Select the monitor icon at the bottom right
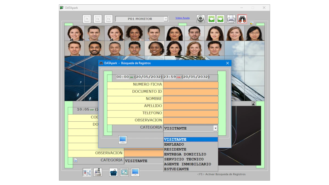The width and height of the screenshot is (329, 185). [135, 172]
